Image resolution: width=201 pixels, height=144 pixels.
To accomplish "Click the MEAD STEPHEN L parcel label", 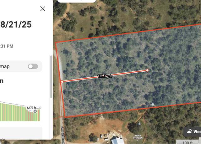I will click(138, 138).
